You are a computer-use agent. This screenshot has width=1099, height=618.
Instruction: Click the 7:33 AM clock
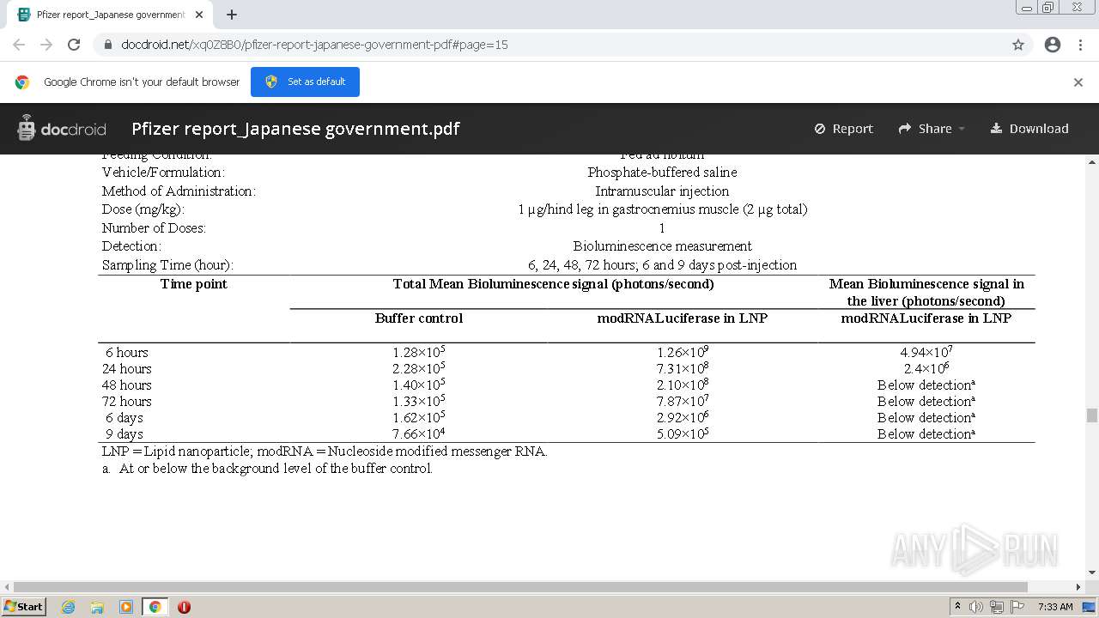click(x=1055, y=607)
